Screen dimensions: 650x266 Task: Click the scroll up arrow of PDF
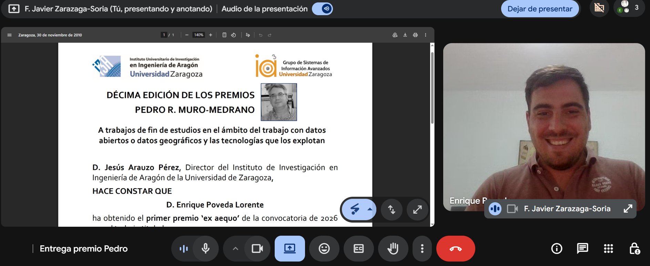[432, 45]
